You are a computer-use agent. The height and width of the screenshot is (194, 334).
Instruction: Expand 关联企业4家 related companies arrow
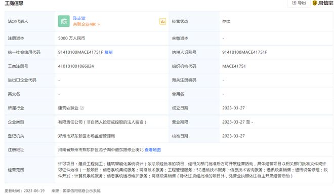point(87,24)
